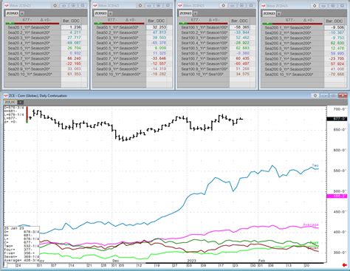Viewport: 350px width, 271px height.
Task: Open settings gear in Sea20 monitor window
Action: click(x=55, y=5)
